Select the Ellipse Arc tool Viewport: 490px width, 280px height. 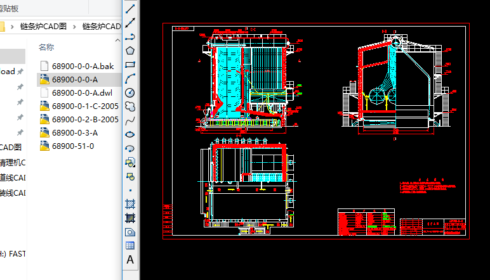pos(130,148)
